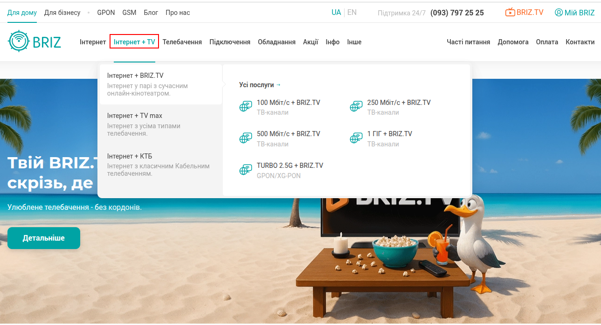Select the UA language option
The image size is (601, 325).
[336, 13]
